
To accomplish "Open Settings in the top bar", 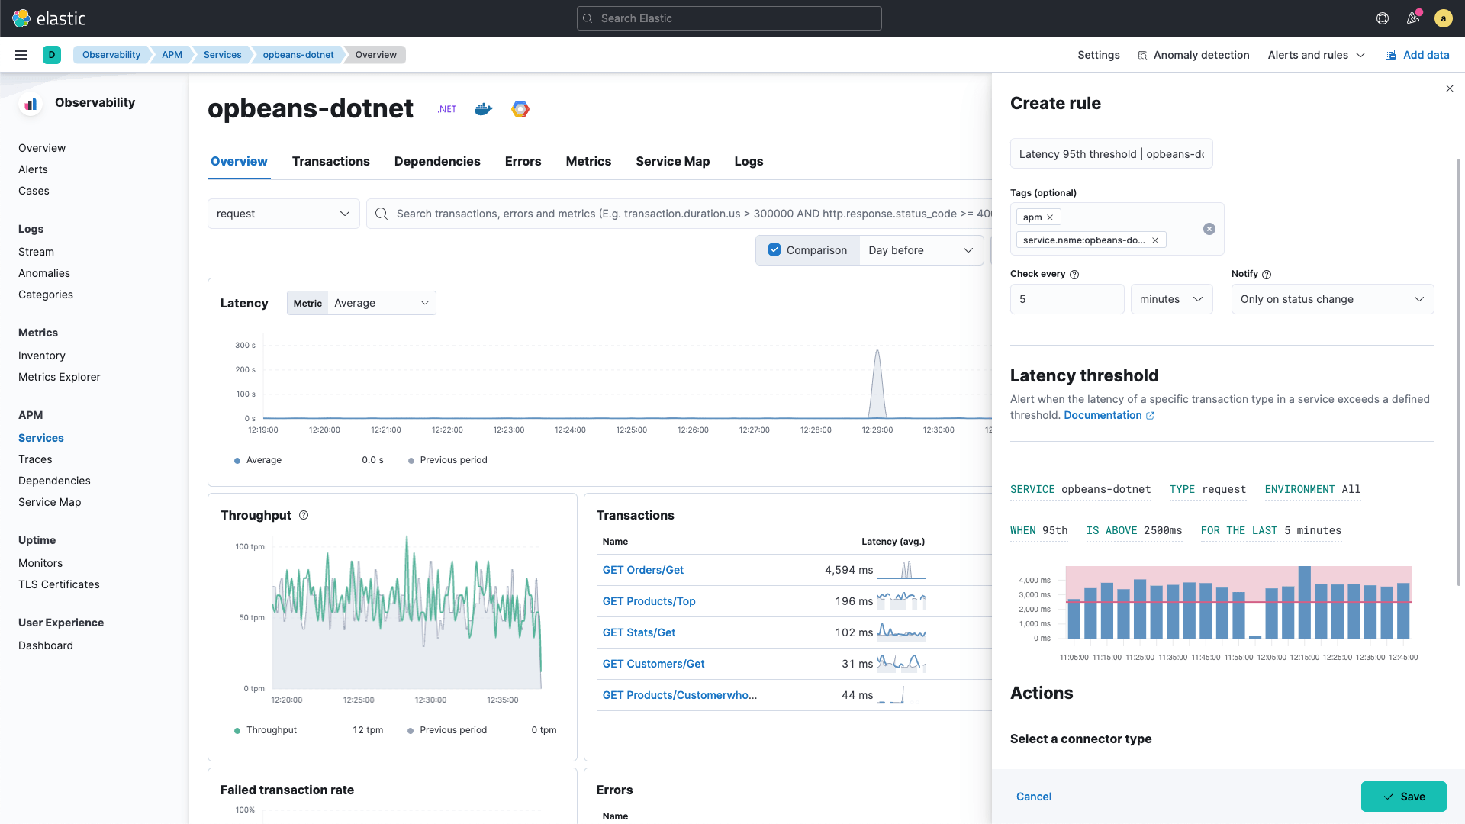I will tap(1098, 55).
